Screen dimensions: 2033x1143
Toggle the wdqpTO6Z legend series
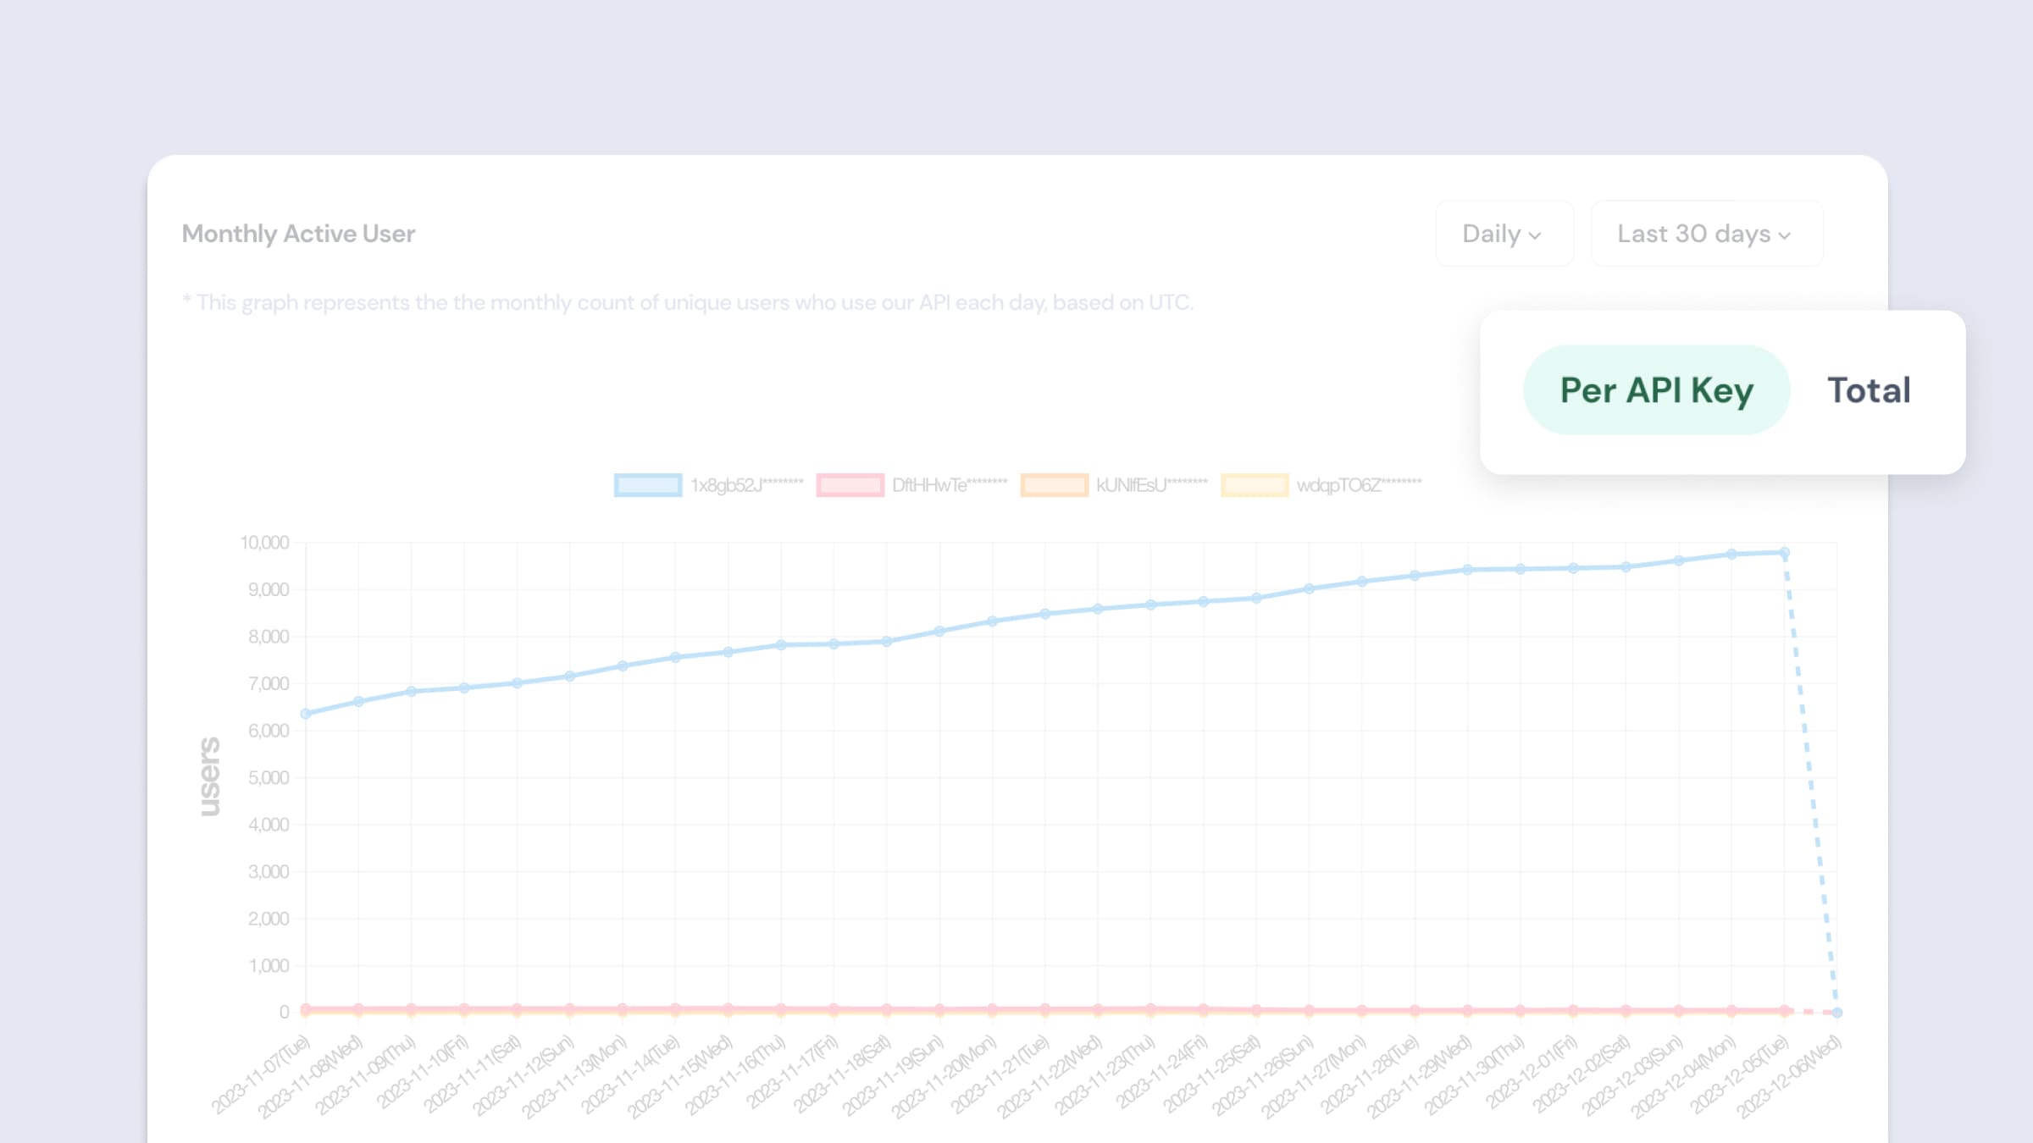pyautogui.click(x=1321, y=485)
